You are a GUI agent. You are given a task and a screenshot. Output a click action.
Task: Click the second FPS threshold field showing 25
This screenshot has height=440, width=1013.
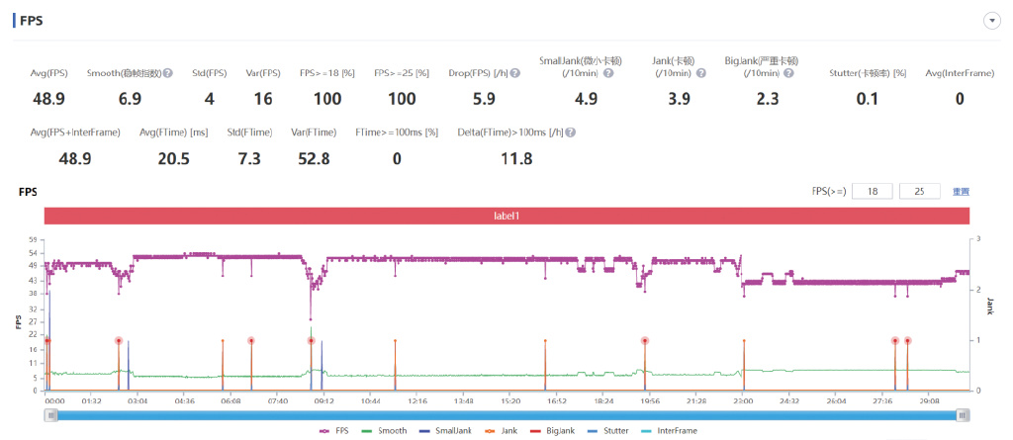[x=920, y=192]
